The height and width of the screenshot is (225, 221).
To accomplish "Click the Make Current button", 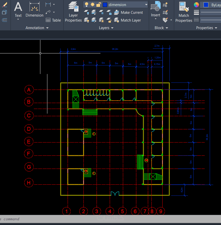I will [128, 13].
